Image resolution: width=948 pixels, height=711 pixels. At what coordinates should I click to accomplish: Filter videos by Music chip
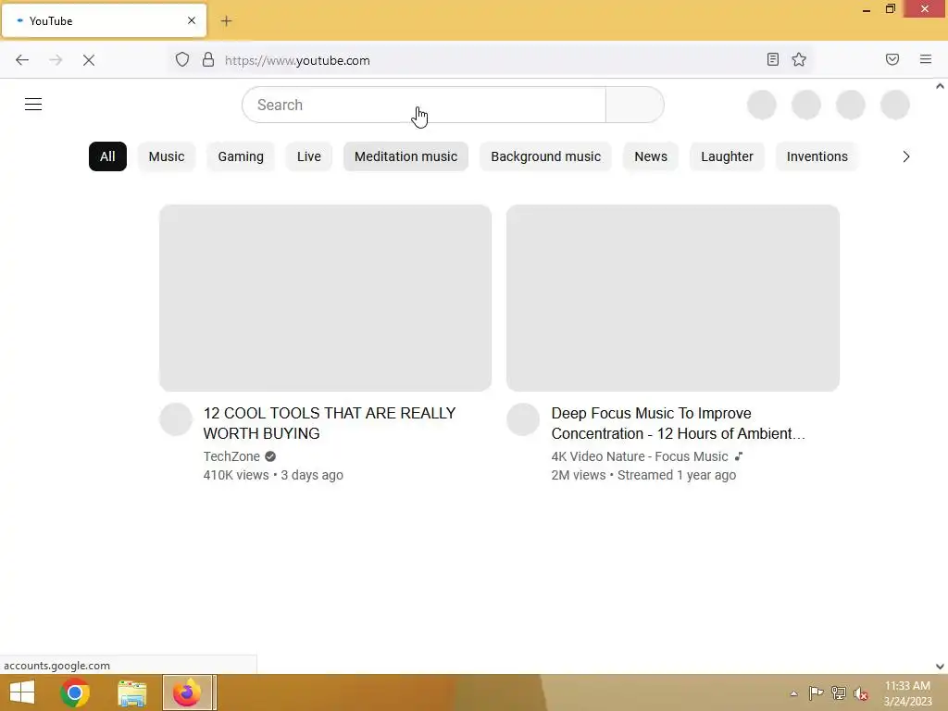pyautogui.click(x=167, y=156)
